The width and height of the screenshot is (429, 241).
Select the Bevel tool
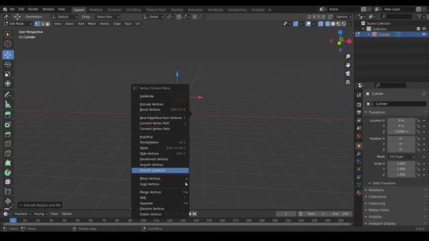(8, 134)
